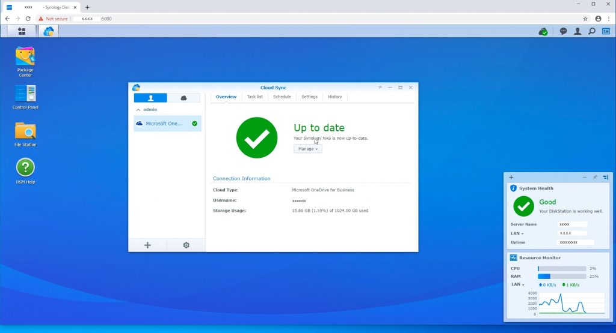Collapse the admin connection group
616x333 pixels.
coord(138,110)
